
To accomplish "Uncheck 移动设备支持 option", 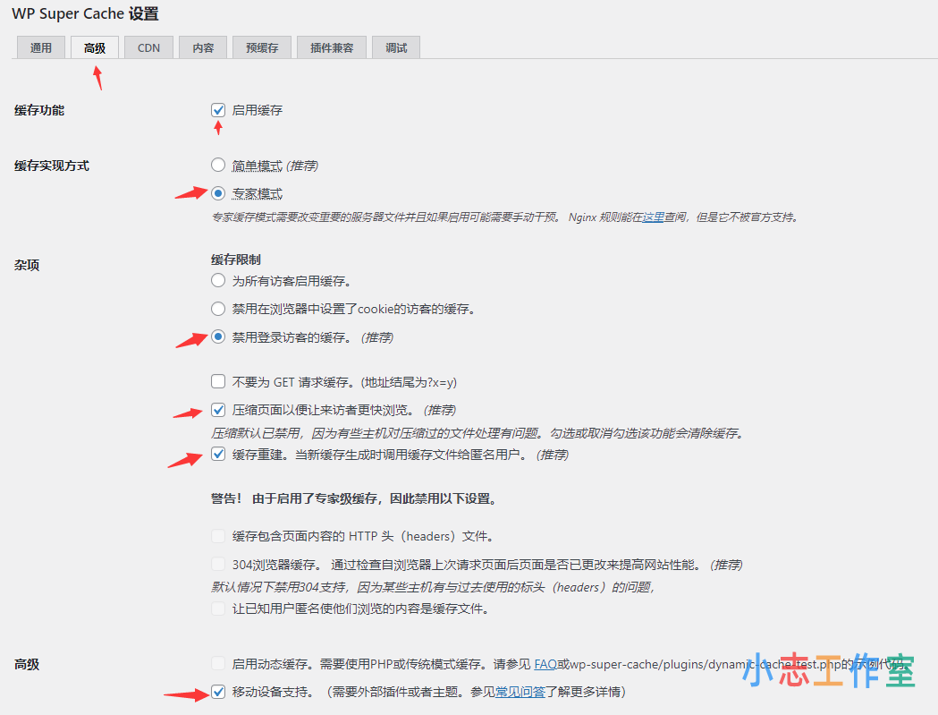I will coord(218,692).
